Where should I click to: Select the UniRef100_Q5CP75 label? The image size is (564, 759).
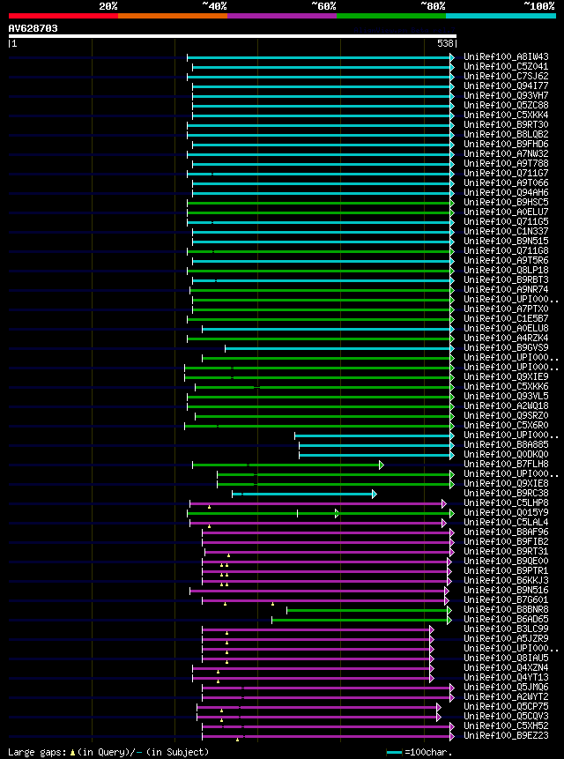click(506, 707)
